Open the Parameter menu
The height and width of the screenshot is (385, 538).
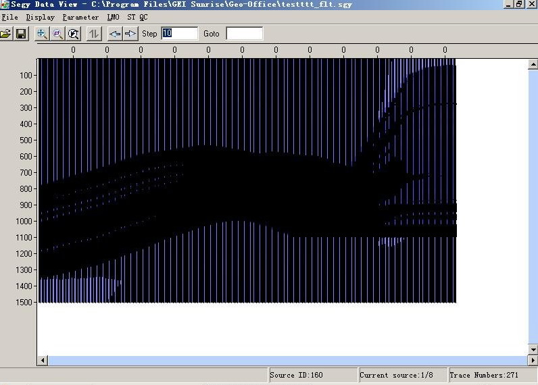[80, 17]
